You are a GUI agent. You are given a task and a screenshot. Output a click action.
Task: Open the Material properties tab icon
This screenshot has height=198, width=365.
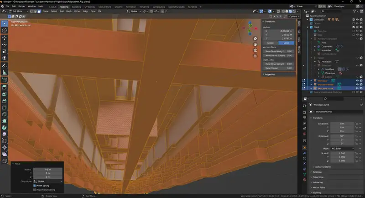pos(304,180)
